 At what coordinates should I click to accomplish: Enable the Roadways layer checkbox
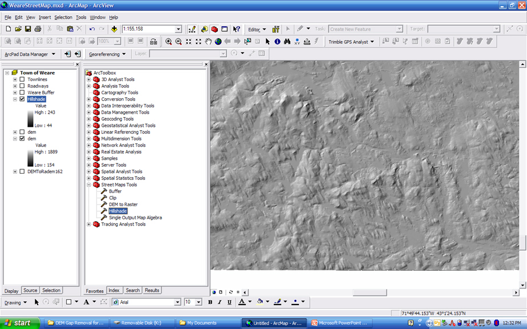click(x=22, y=86)
